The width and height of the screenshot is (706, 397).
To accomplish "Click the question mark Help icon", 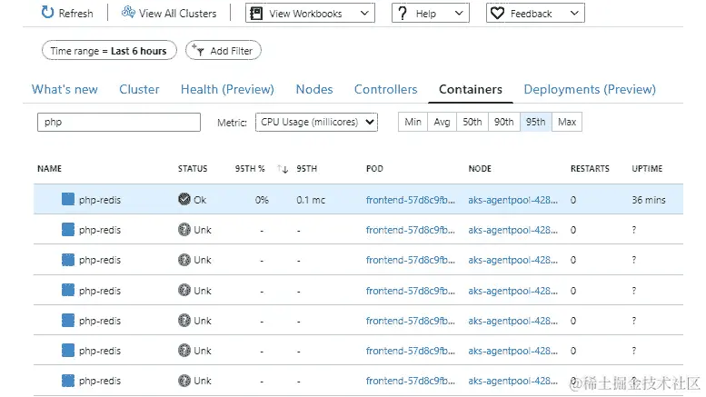I will [x=403, y=13].
